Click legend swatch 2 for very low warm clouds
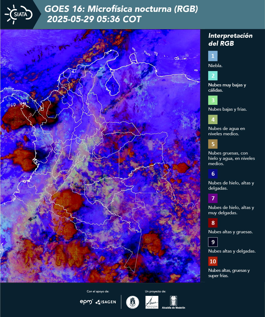This screenshot has width=265, height=317. click(213, 76)
